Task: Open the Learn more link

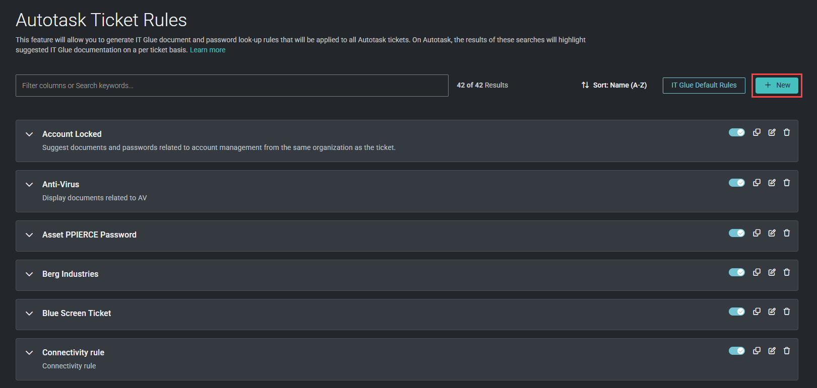Action: tap(208, 50)
